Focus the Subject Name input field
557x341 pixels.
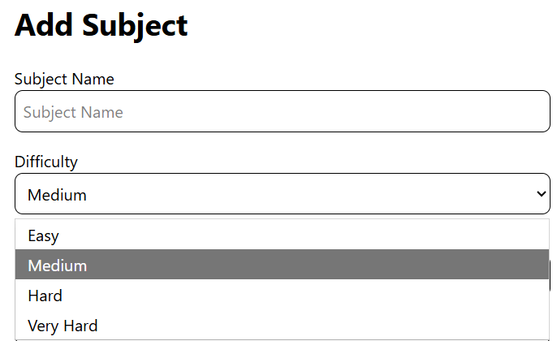pos(283,111)
